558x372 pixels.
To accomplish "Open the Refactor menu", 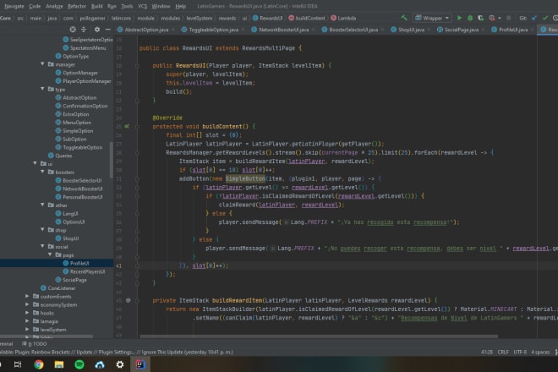I will pos(77,5).
